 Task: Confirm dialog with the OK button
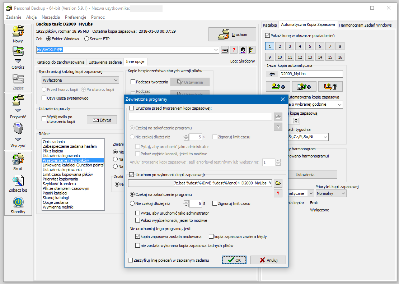[x=234, y=260]
